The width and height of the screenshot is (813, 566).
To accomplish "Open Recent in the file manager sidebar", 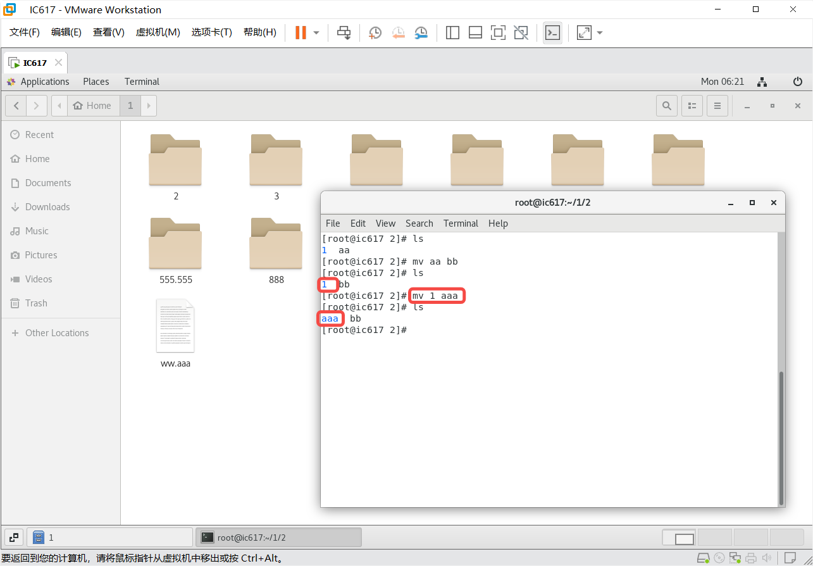I will pyautogui.click(x=60, y=135).
